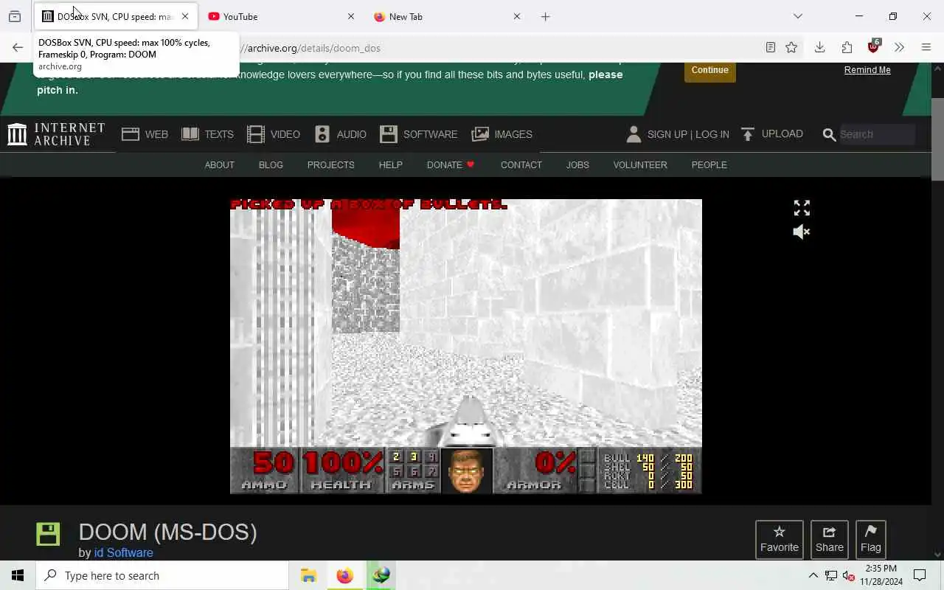Show hidden system tray icons
944x590 pixels.
tap(813, 575)
